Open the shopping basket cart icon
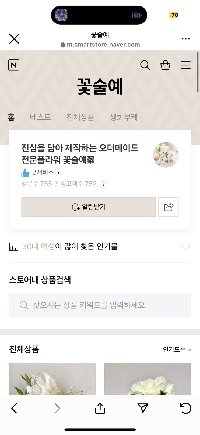 coord(165,65)
